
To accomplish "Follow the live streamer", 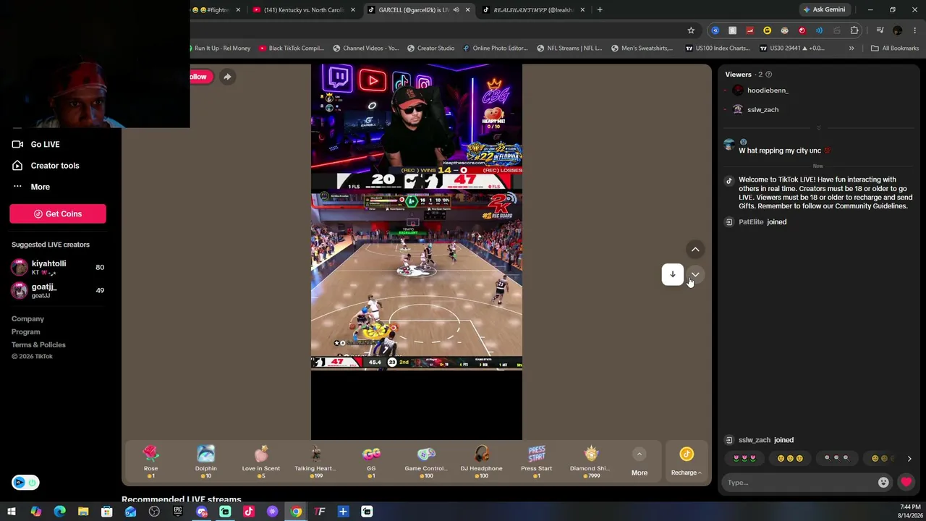I will coord(198,77).
